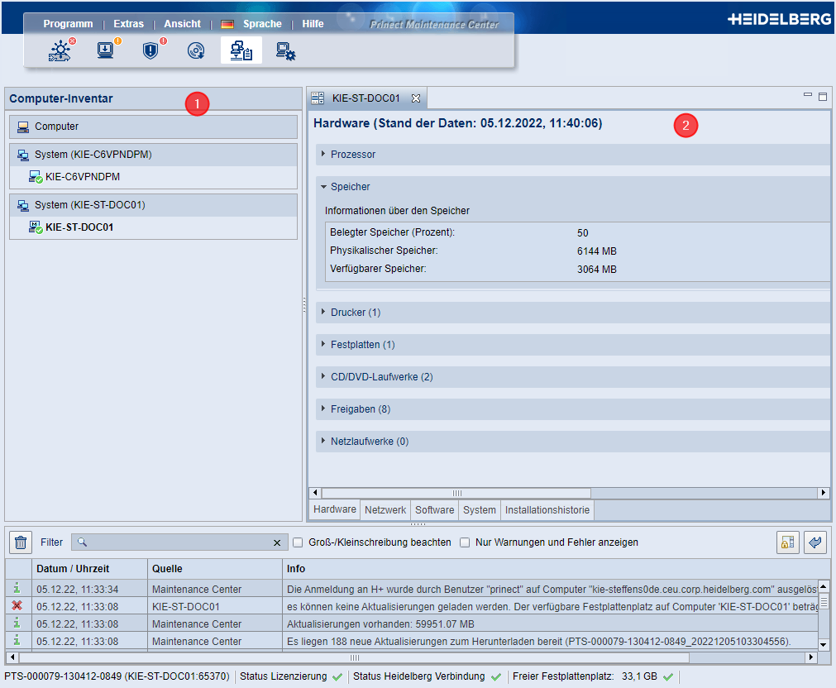836x688 pixels.
Task: Open the system status view with gear icon
Action: [x=61, y=50]
